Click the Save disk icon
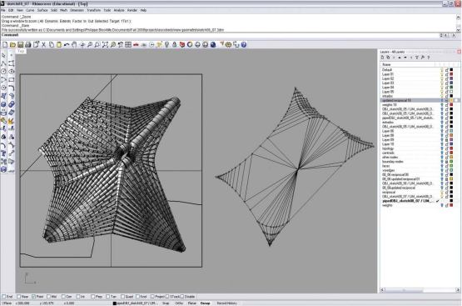The height and width of the screenshot is (306, 462). [x=20, y=45]
